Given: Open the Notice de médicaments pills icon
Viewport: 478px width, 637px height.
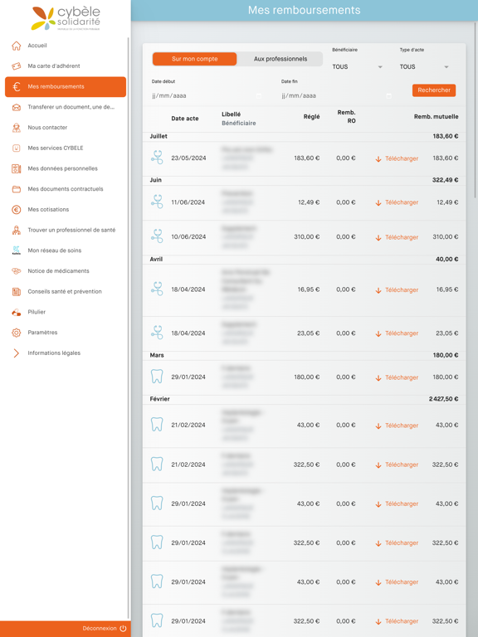Looking at the screenshot, I should pyautogui.click(x=17, y=271).
